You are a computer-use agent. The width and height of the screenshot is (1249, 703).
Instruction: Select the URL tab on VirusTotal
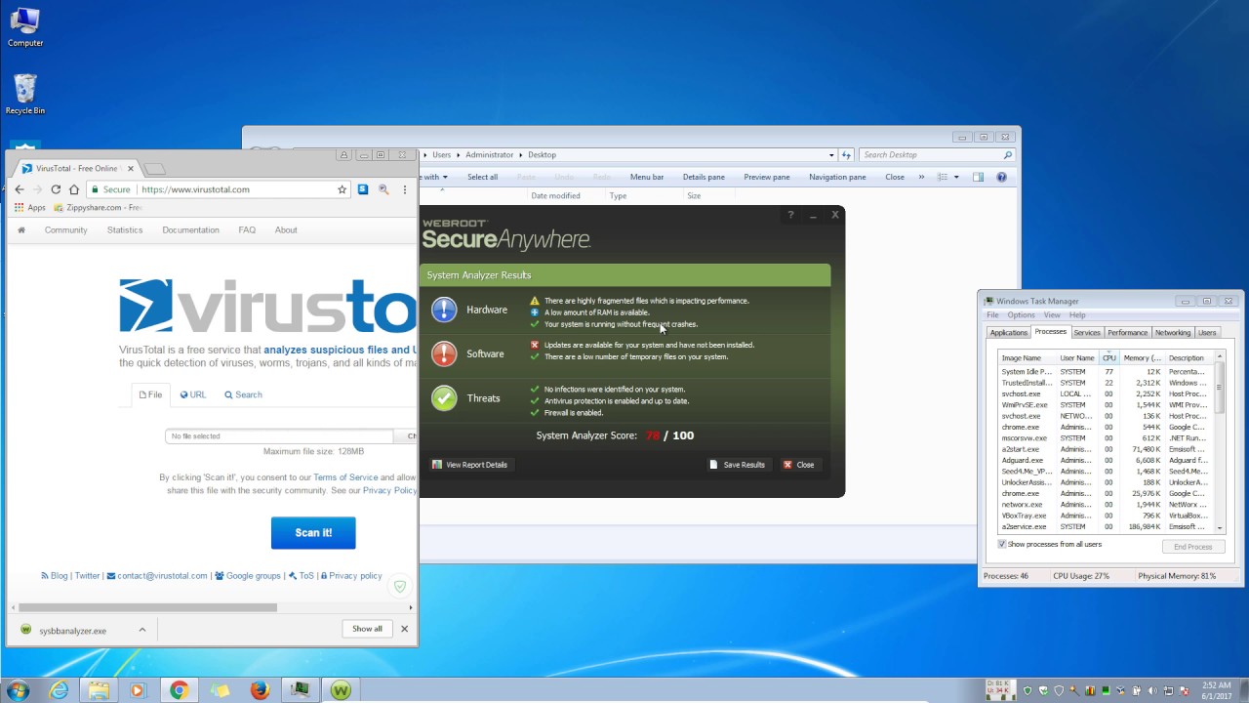click(192, 394)
